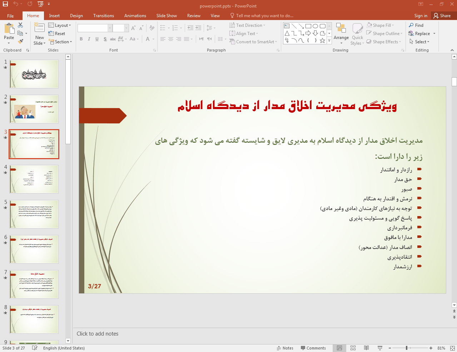Click the Redo icon in quick access toolbar
Screen dimensions: 457x352
pos(30,4)
